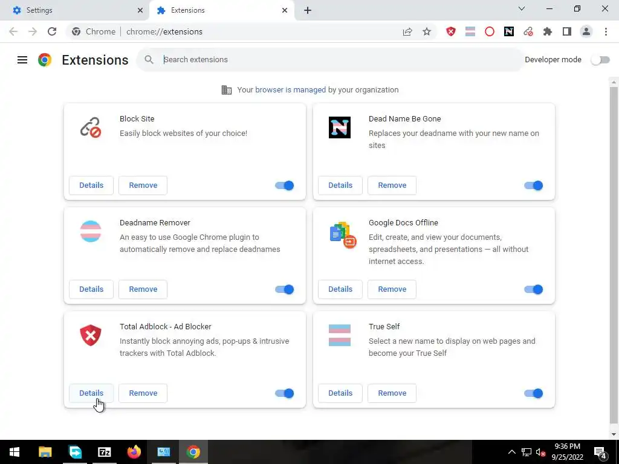Remove the Deadname Remover extension
619x464 pixels.
143,289
